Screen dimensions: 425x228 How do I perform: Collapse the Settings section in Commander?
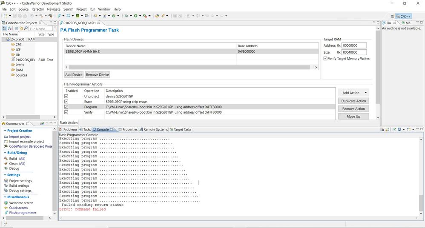coord(5,175)
